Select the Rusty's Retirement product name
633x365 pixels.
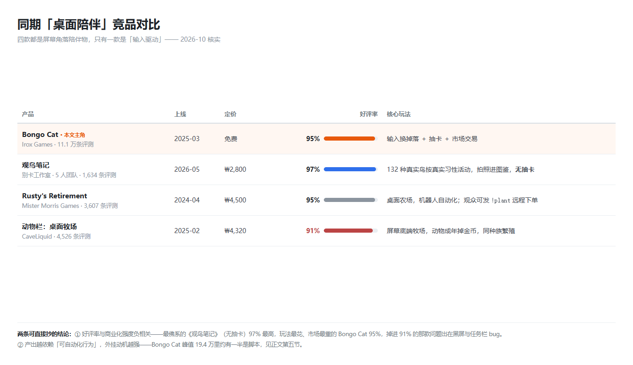[x=54, y=196]
